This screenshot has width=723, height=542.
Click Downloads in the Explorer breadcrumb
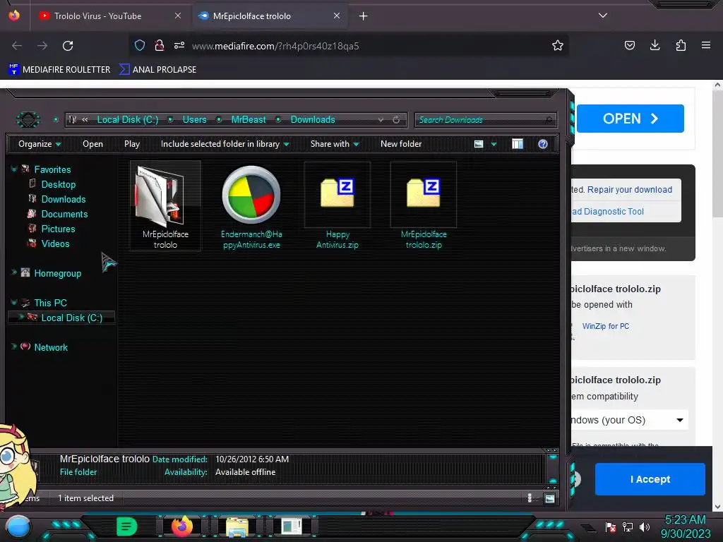click(313, 120)
